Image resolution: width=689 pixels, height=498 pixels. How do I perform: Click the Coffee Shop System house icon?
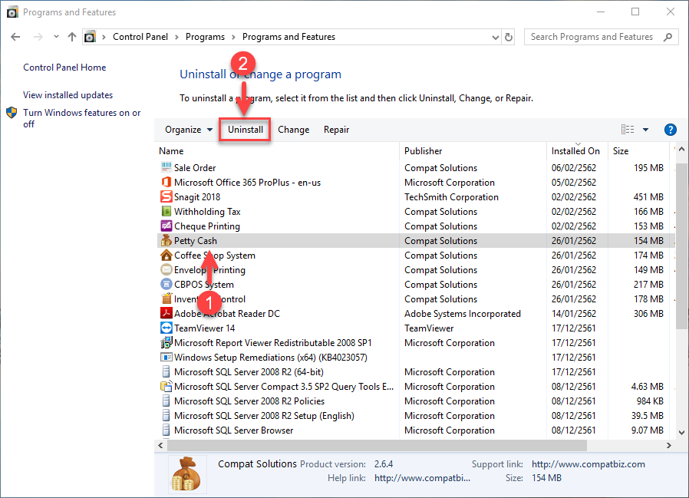point(166,255)
